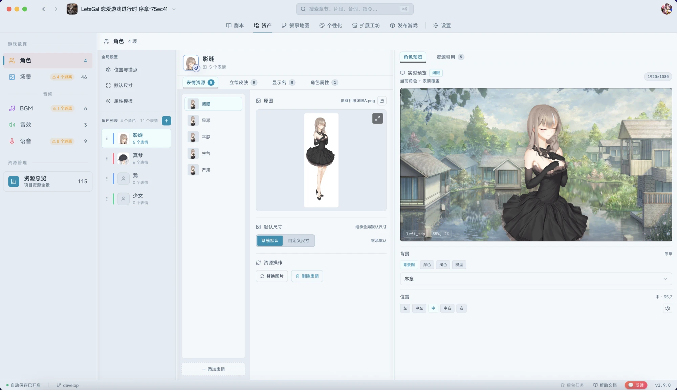Select 背景图 background mode

point(409,265)
